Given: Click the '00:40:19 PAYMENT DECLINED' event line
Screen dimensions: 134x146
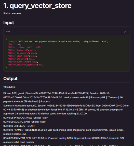Looking at the screenshot, I should [64, 130].
